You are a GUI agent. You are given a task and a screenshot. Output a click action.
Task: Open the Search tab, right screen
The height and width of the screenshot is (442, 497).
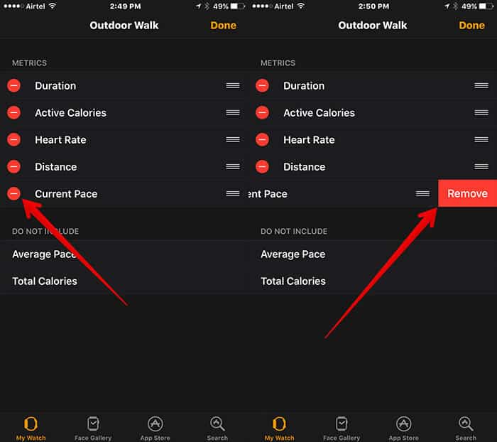point(466,428)
